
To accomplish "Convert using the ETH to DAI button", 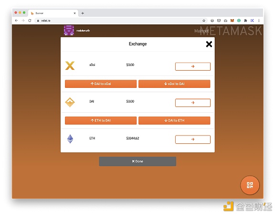I will [x=101, y=120].
